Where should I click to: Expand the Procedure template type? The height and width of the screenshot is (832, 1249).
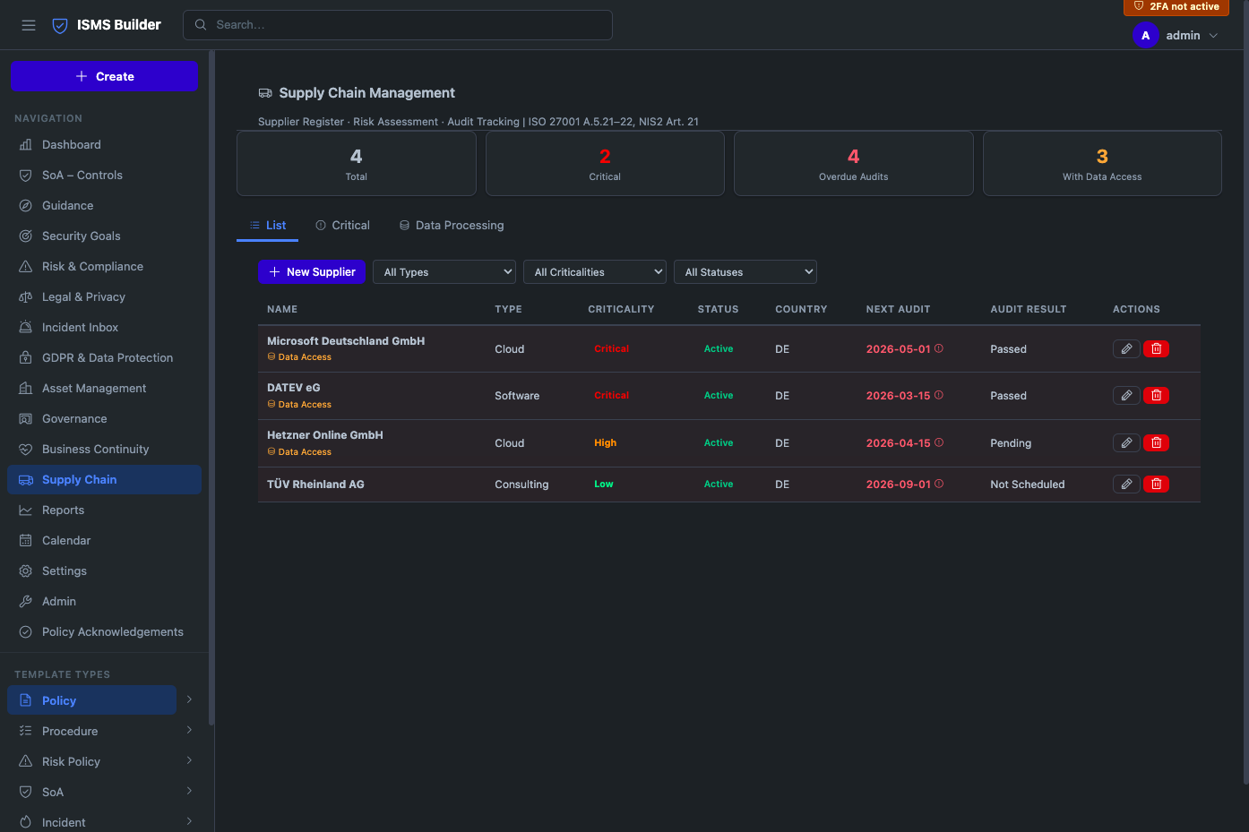(x=189, y=731)
